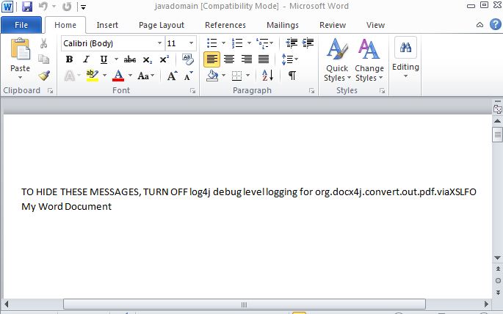The image size is (503, 314).
Task: Click the Format Painter brush icon
Action: [44, 75]
